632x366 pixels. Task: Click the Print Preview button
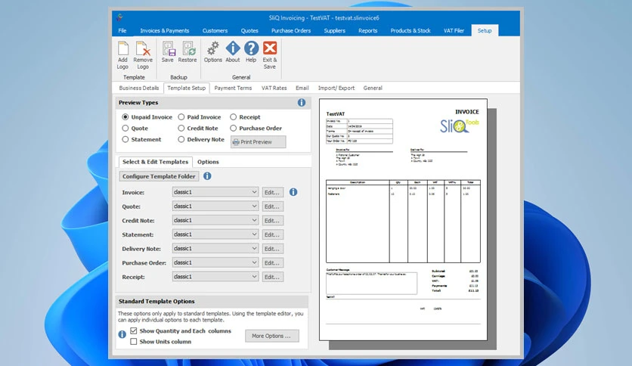259,142
